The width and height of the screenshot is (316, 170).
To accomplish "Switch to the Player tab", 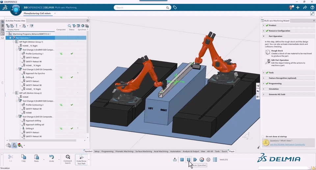I will [231, 151].
